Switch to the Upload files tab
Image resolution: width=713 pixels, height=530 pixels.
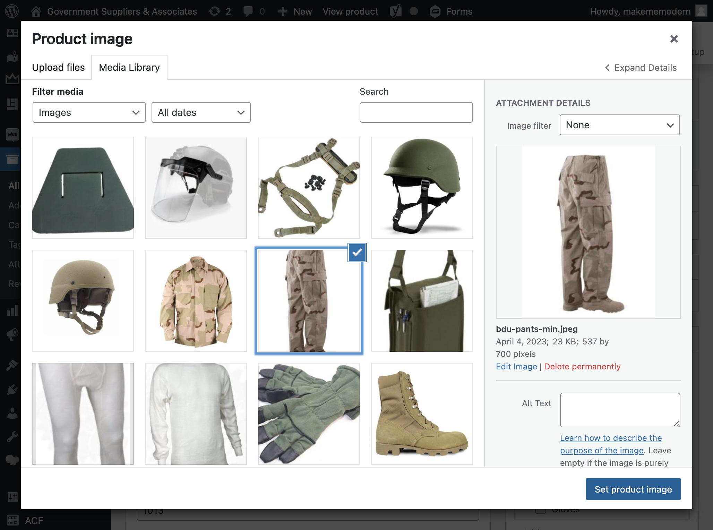coord(58,67)
